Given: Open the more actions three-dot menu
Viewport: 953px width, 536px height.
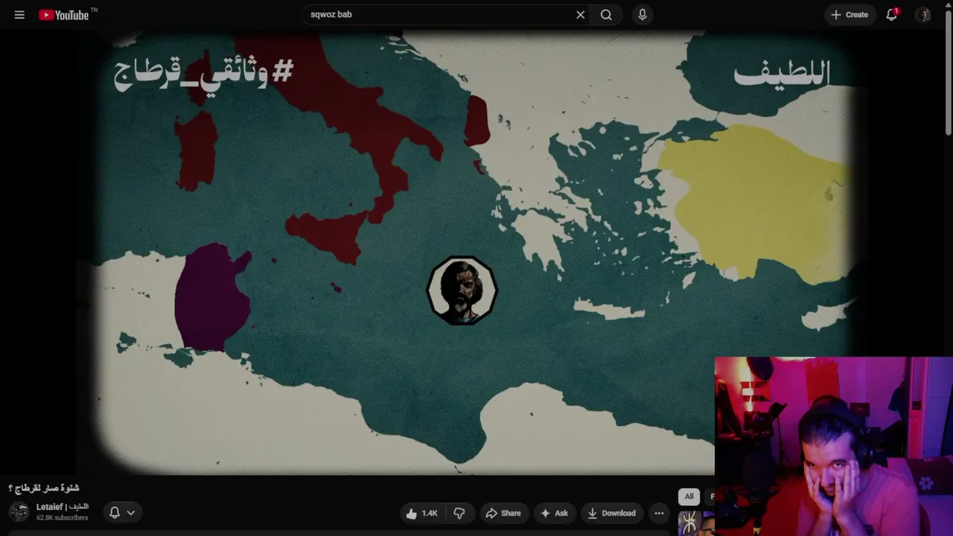Looking at the screenshot, I should point(659,513).
